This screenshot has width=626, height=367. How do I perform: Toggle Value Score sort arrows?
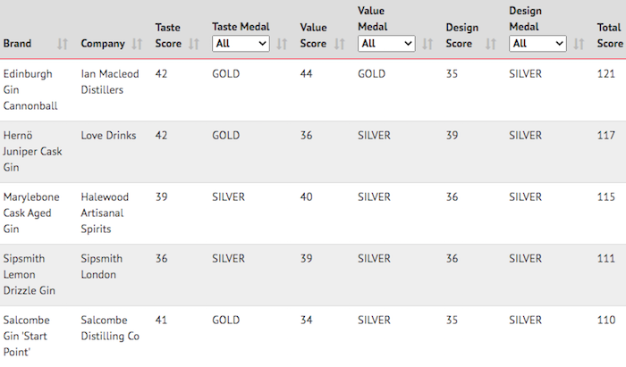pyautogui.click(x=339, y=44)
